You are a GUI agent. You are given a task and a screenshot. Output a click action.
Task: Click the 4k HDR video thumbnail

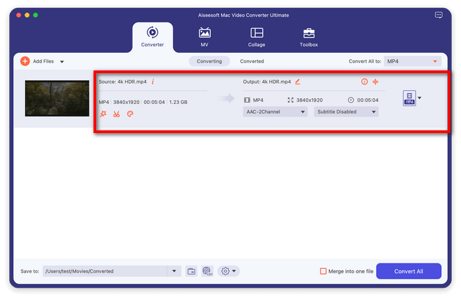57,98
